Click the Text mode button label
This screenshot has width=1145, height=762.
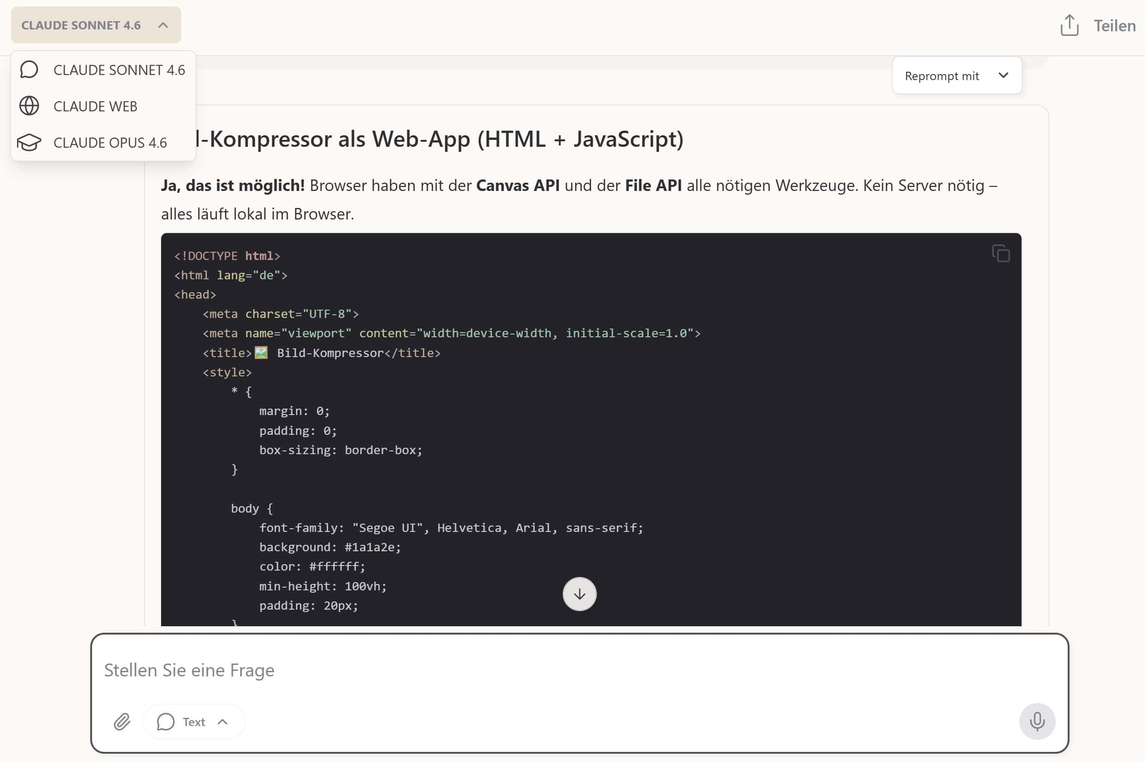pyautogui.click(x=193, y=722)
